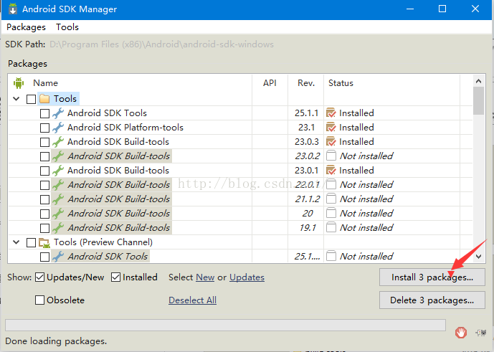Click the Tools (Preview Channel) folder icon

pos(44,242)
